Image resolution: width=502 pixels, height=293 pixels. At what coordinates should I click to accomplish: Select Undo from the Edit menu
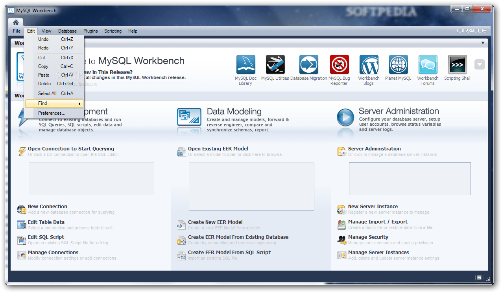(54, 39)
